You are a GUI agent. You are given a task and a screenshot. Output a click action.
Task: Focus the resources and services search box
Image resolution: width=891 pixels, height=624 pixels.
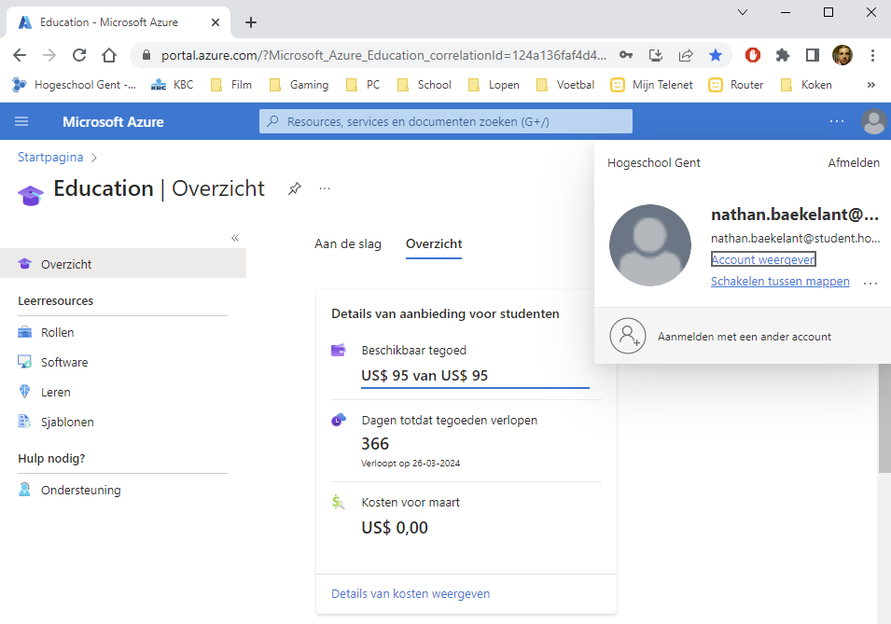pyautogui.click(x=446, y=121)
